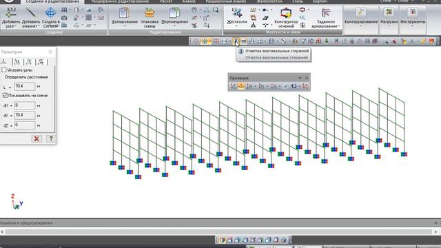Open Создать в САПФИР

coord(50,17)
